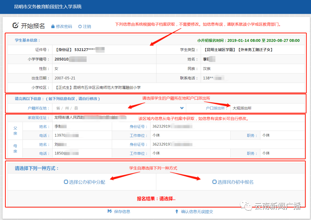The image size is (311, 220).
Task: Click the blue chevron of 户籍所在地 selector
Action: (x=182, y=108)
